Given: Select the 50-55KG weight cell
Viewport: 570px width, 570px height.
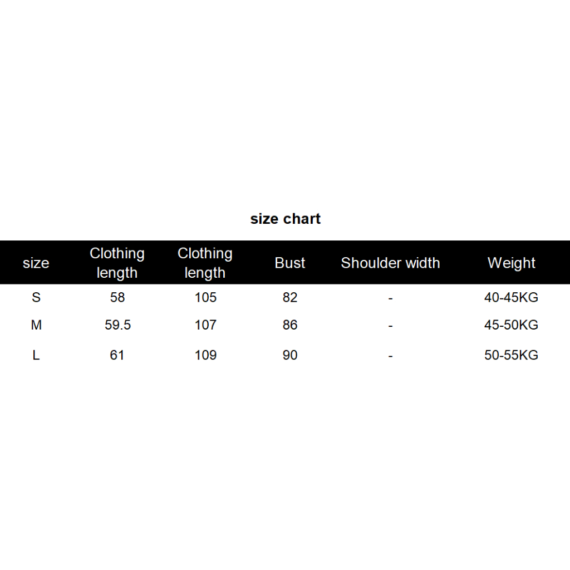Looking at the screenshot, I should [x=512, y=355].
